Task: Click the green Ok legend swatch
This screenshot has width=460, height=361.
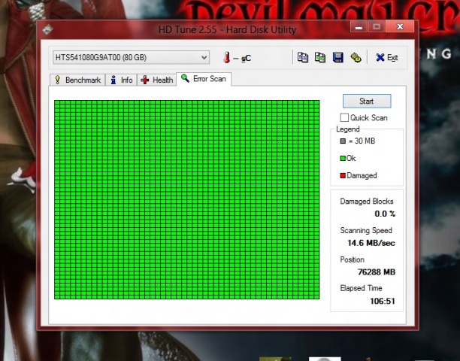Action: point(343,158)
